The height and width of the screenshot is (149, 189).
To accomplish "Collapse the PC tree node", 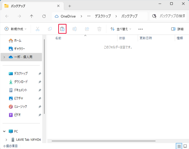I will [x=4, y=131].
